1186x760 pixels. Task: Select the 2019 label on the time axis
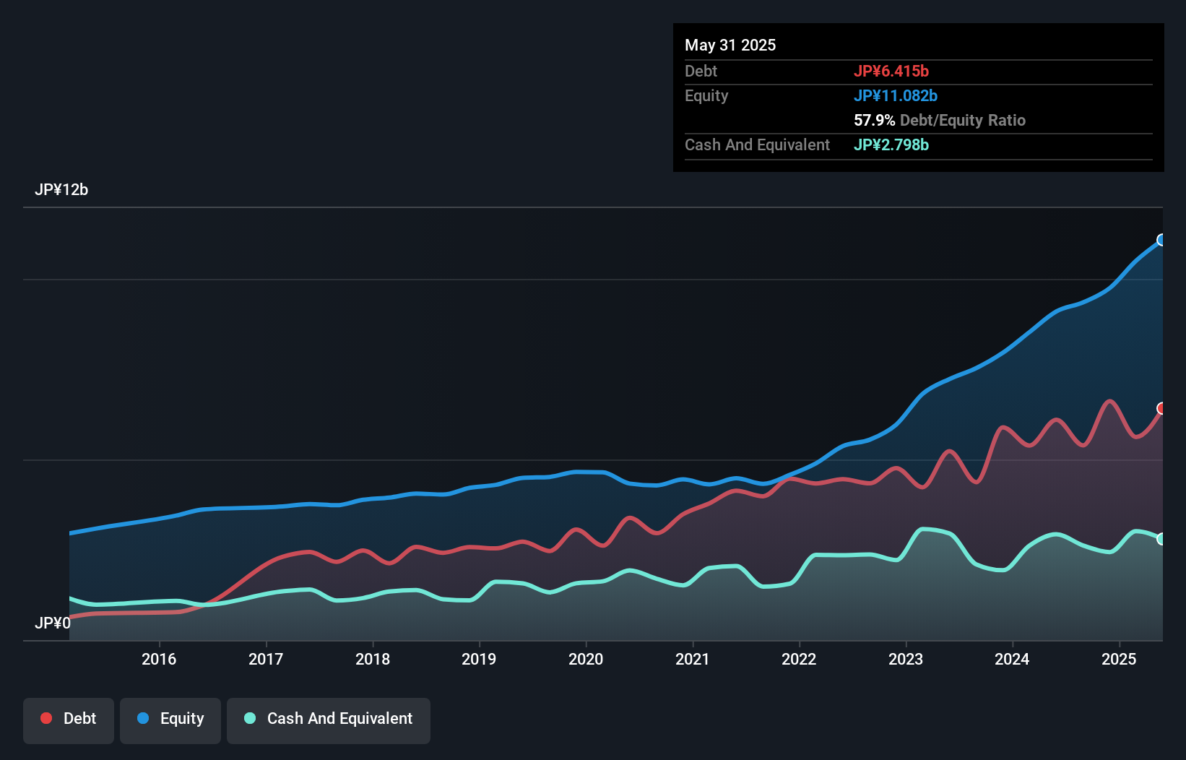(x=479, y=659)
